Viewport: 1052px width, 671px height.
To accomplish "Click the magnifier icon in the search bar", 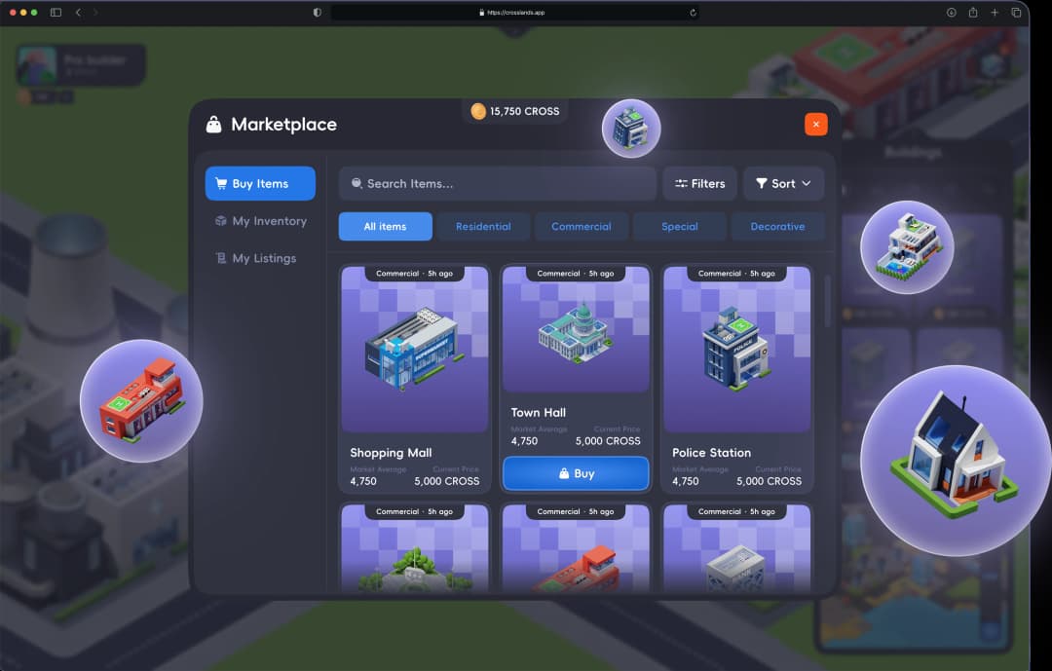I will [357, 183].
